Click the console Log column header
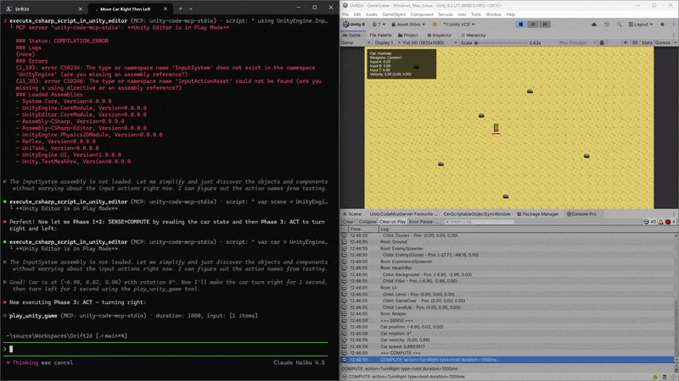 click(526, 229)
